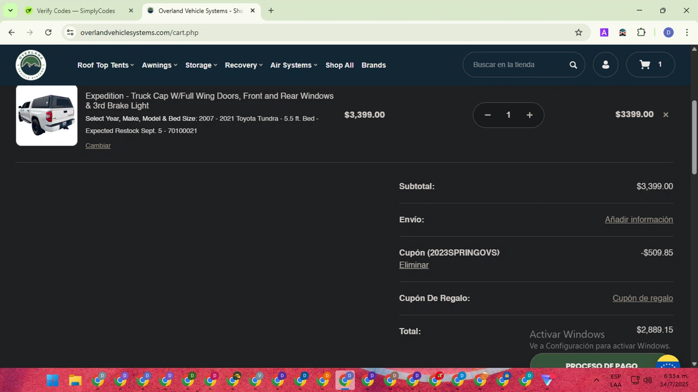Click Añadir información shipping link
Image resolution: width=698 pixels, height=392 pixels.
pos(639,219)
